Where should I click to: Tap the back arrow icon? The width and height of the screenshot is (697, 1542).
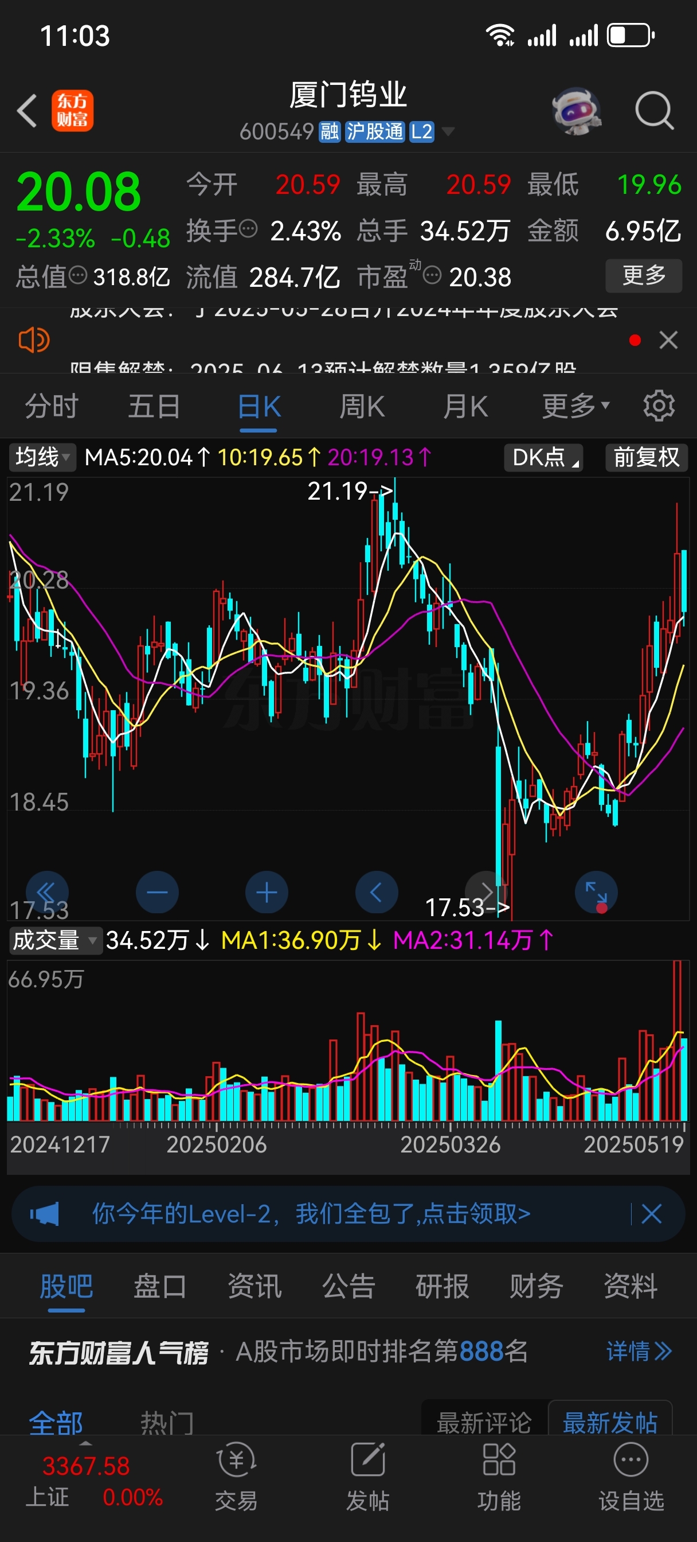27,111
